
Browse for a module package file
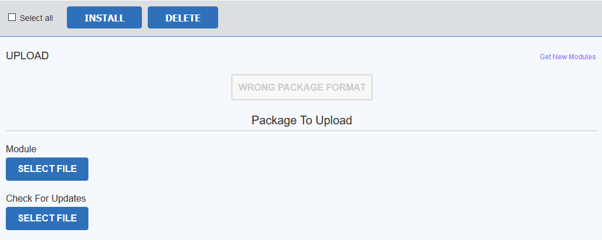47,169
